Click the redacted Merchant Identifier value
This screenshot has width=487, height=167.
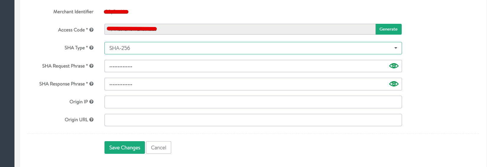coord(116,12)
